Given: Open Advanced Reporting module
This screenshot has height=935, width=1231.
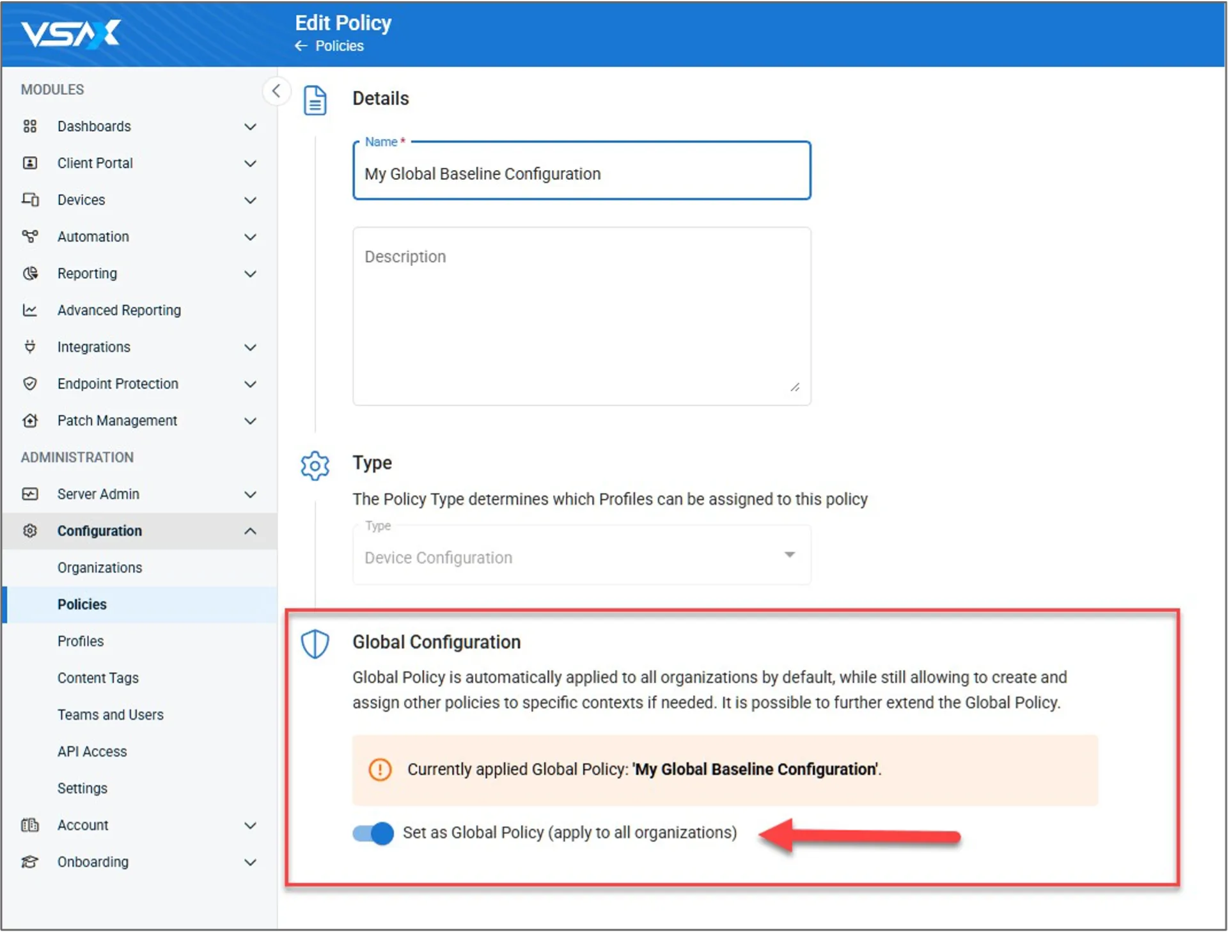Looking at the screenshot, I should pyautogui.click(x=119, y=310).
